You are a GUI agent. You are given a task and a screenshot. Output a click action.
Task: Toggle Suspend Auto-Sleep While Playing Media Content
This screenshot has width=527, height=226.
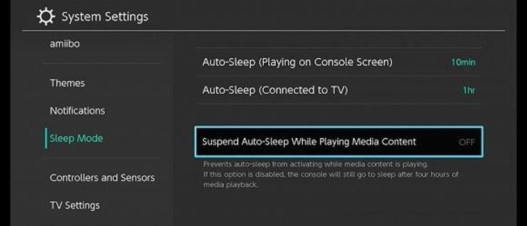click(339, 142)
